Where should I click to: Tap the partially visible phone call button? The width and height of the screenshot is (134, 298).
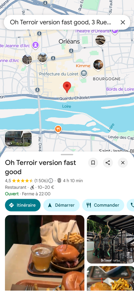pos(131,205)
